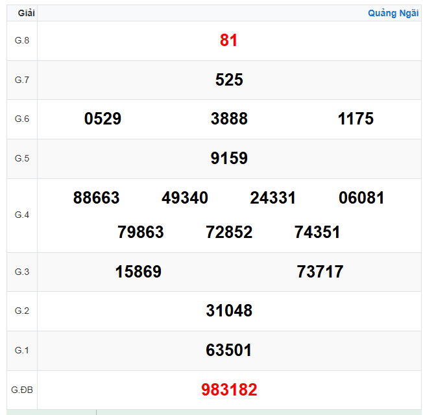Select G.4 number 24331
423x415 pixels.
pyautogui.click(x=273, y=198)
